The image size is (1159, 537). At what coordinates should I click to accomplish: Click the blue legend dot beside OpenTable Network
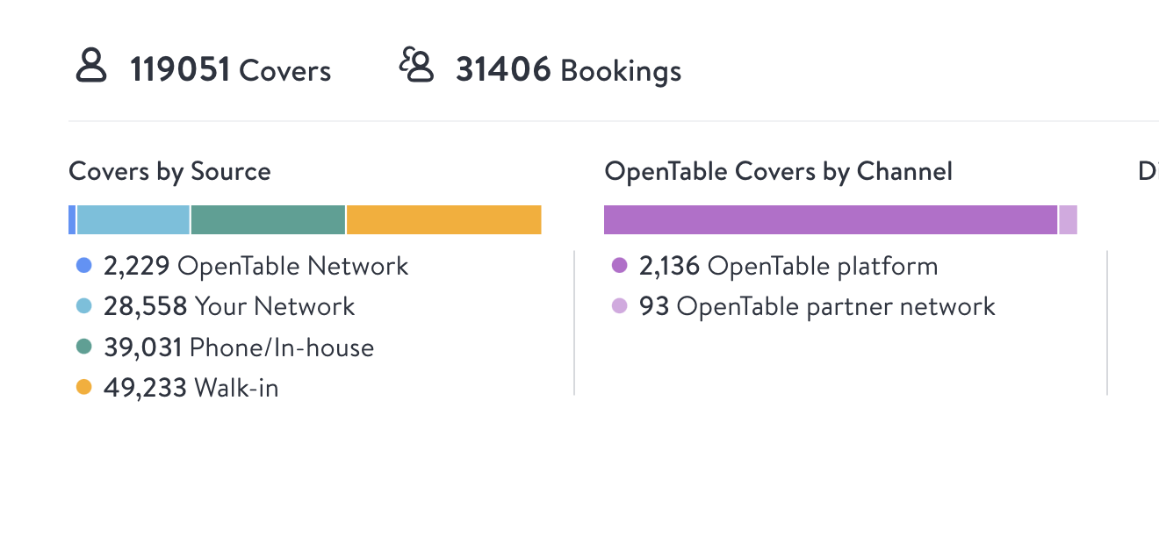point(84,266)
